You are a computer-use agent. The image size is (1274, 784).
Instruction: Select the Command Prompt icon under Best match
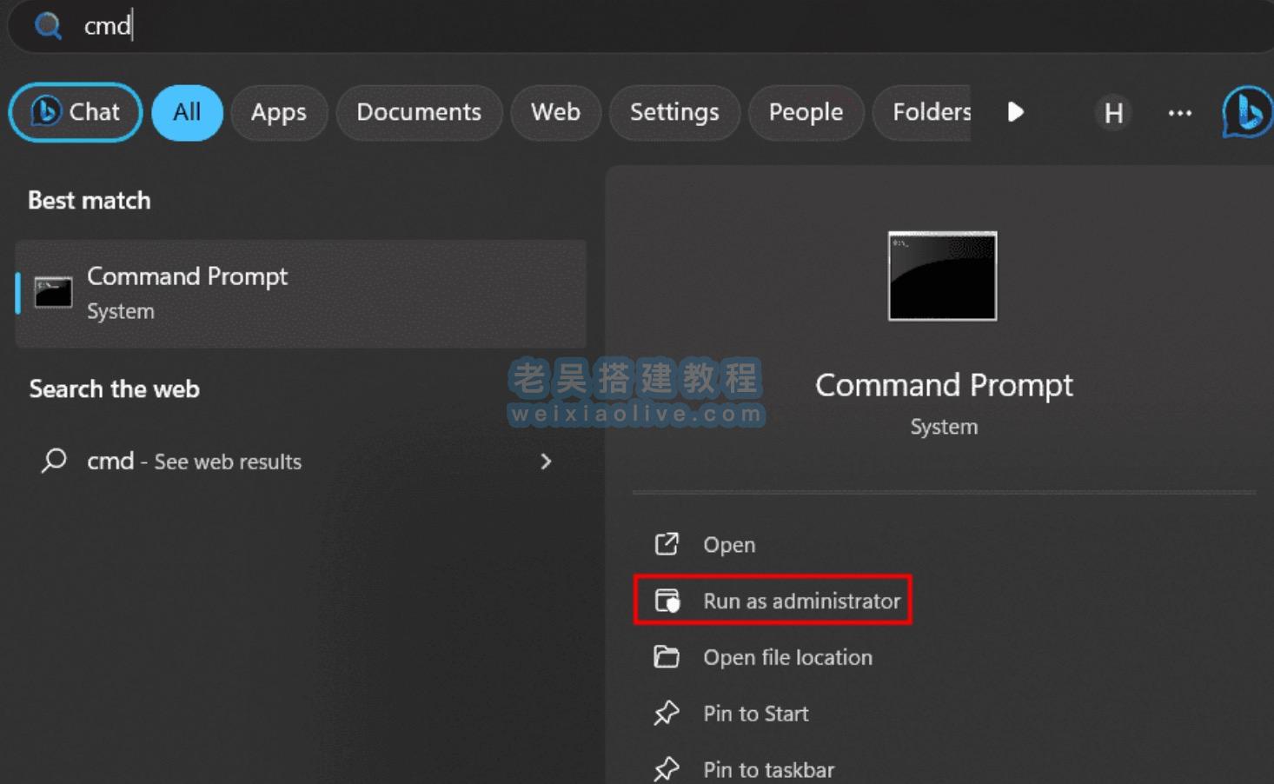coord(53,292)
